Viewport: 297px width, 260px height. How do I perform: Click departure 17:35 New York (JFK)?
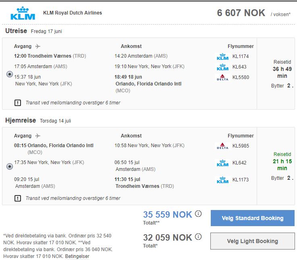[x=49, y=162]
